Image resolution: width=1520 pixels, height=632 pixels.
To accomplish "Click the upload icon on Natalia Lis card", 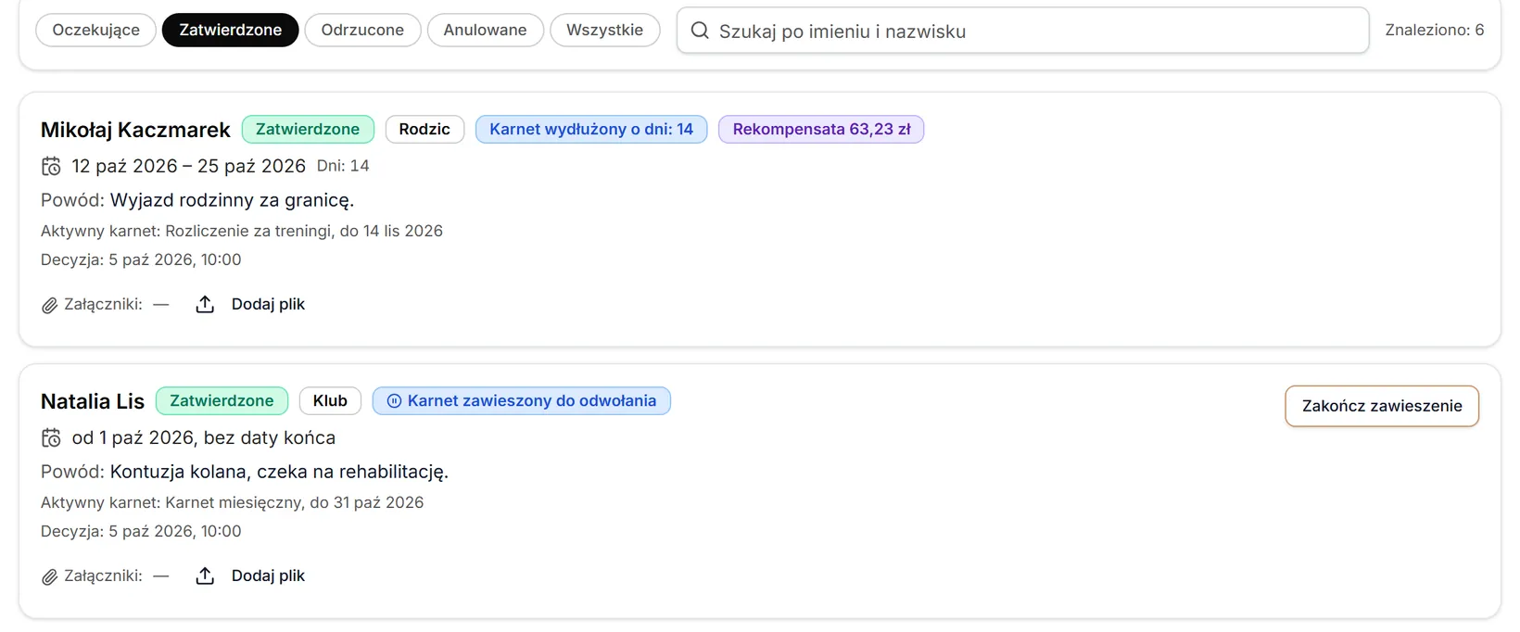I will tap(205, 575).
